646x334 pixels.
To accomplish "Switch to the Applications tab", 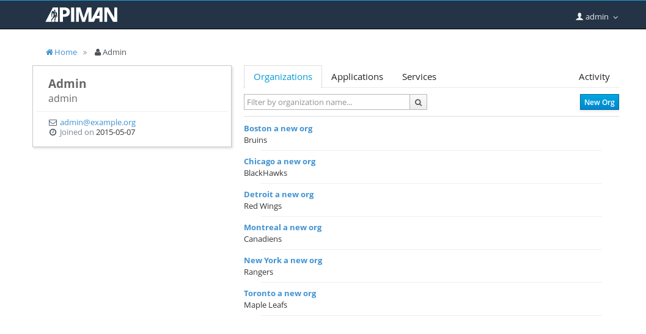I will click(357, 76).
